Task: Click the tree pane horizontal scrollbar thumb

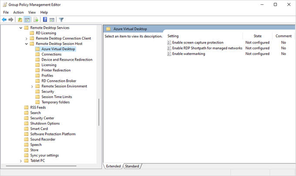Action: coord(41,166)
